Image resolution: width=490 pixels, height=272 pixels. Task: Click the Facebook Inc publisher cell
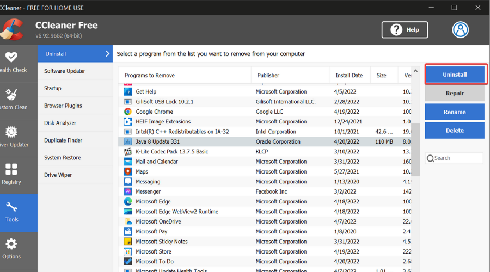point(271,191)
